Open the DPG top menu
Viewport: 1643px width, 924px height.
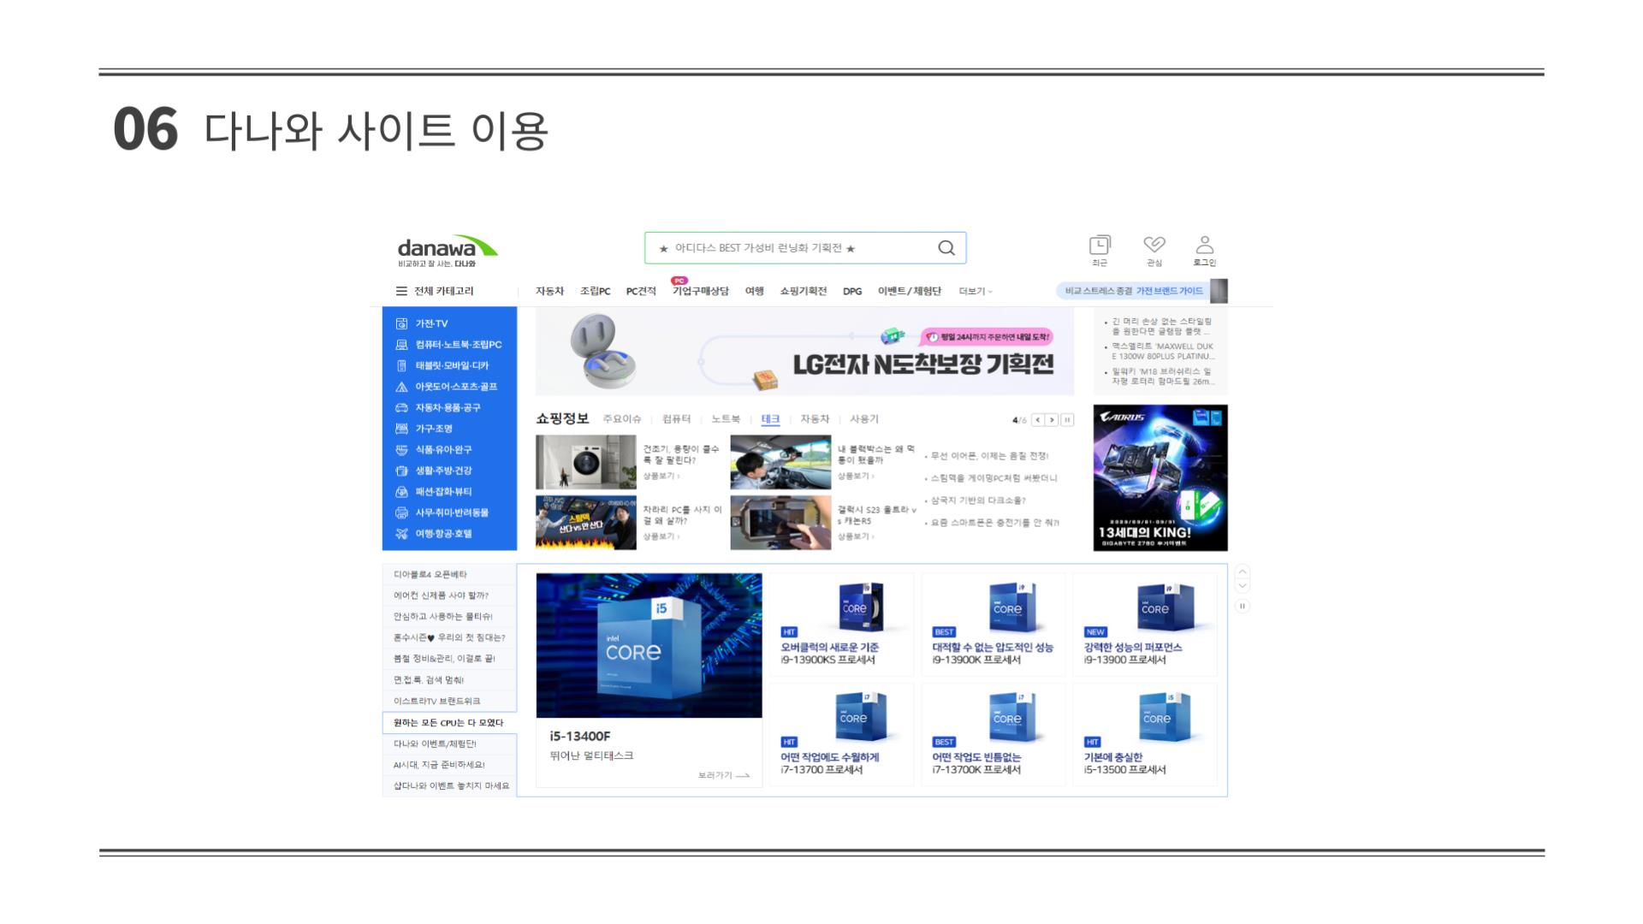852,292
